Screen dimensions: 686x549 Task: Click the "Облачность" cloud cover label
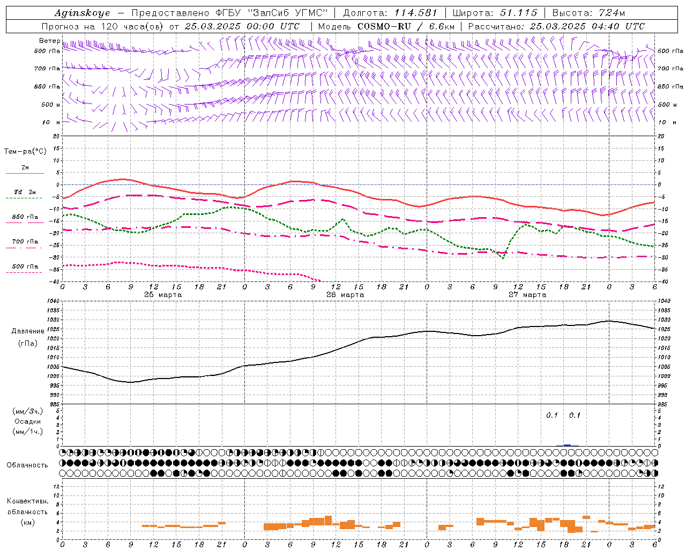coord(27,465)
